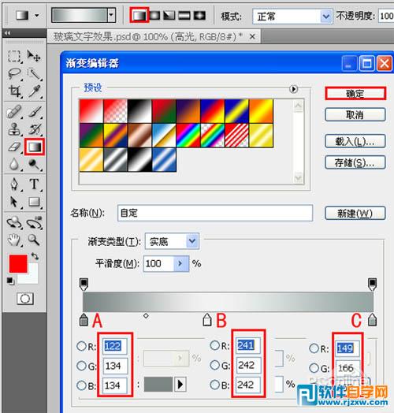Select the Zoom tool
This screenshot has width=394, height=413.
pos(34,240)
